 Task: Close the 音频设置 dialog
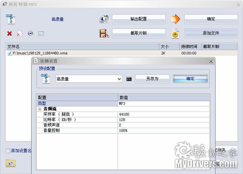[211, 61]
